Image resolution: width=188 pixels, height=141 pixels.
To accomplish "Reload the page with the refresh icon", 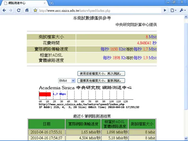I will click(19, 10).
